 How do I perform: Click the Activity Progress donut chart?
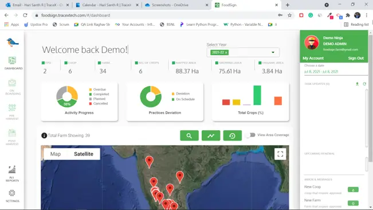(67, 96)
